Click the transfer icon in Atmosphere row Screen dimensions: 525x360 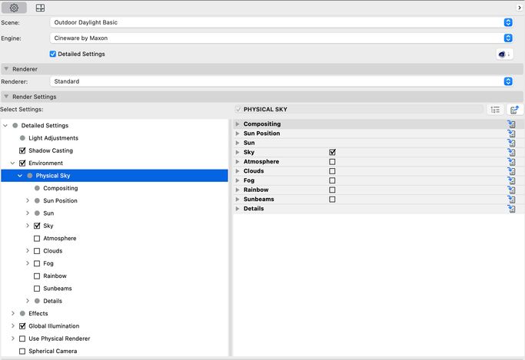point(511,161)
